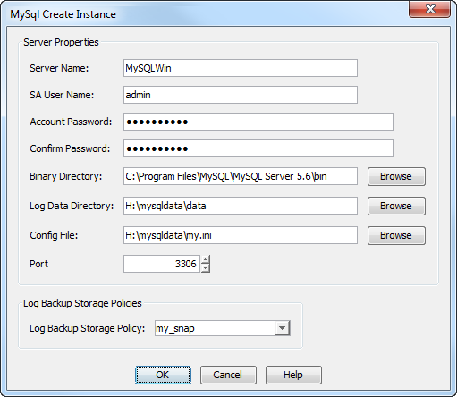Click the Port label

point(38,264)
